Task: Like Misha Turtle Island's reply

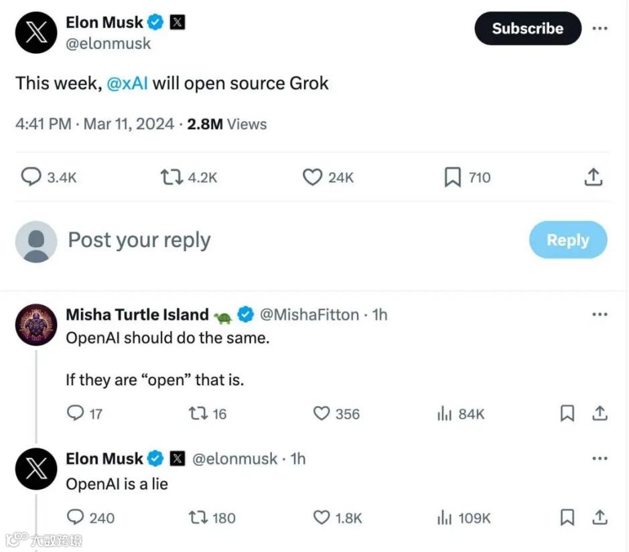Action: pyautogui.click(x=322, y=414)
